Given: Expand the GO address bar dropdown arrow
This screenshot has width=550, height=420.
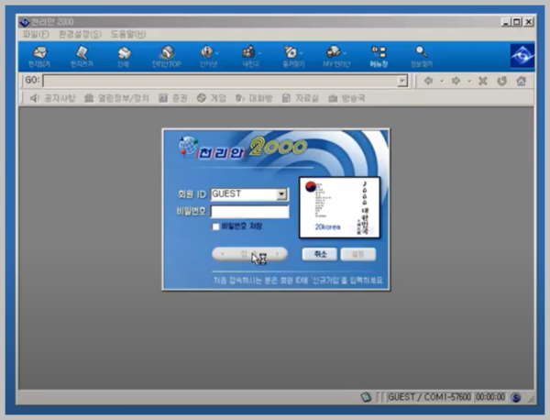Looking at the screenshot, I should point(402,81).
